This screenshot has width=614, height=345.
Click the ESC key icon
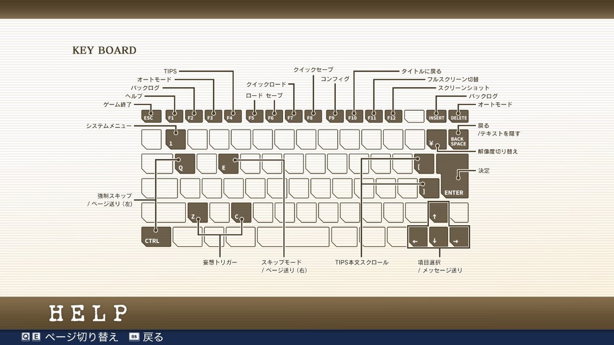151,116
